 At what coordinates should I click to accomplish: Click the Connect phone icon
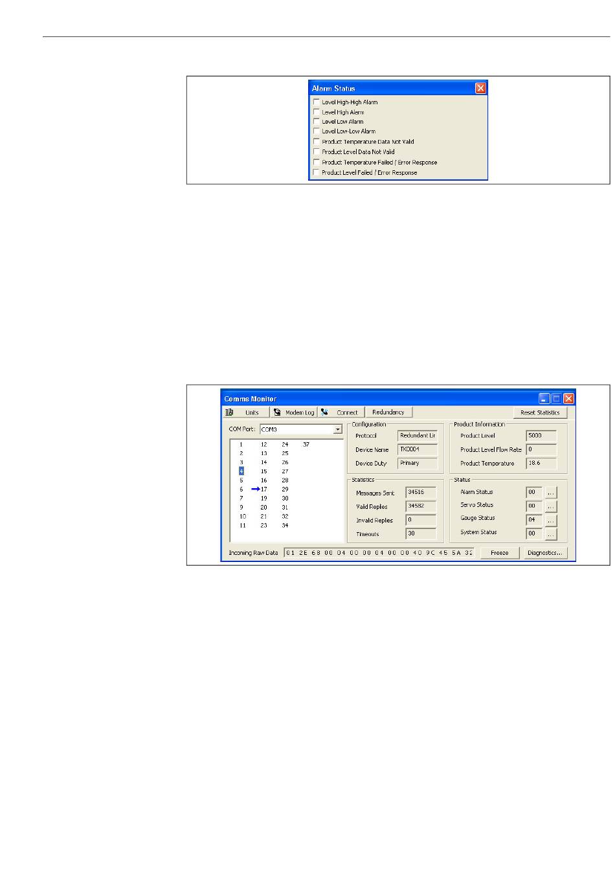[324, 412]
